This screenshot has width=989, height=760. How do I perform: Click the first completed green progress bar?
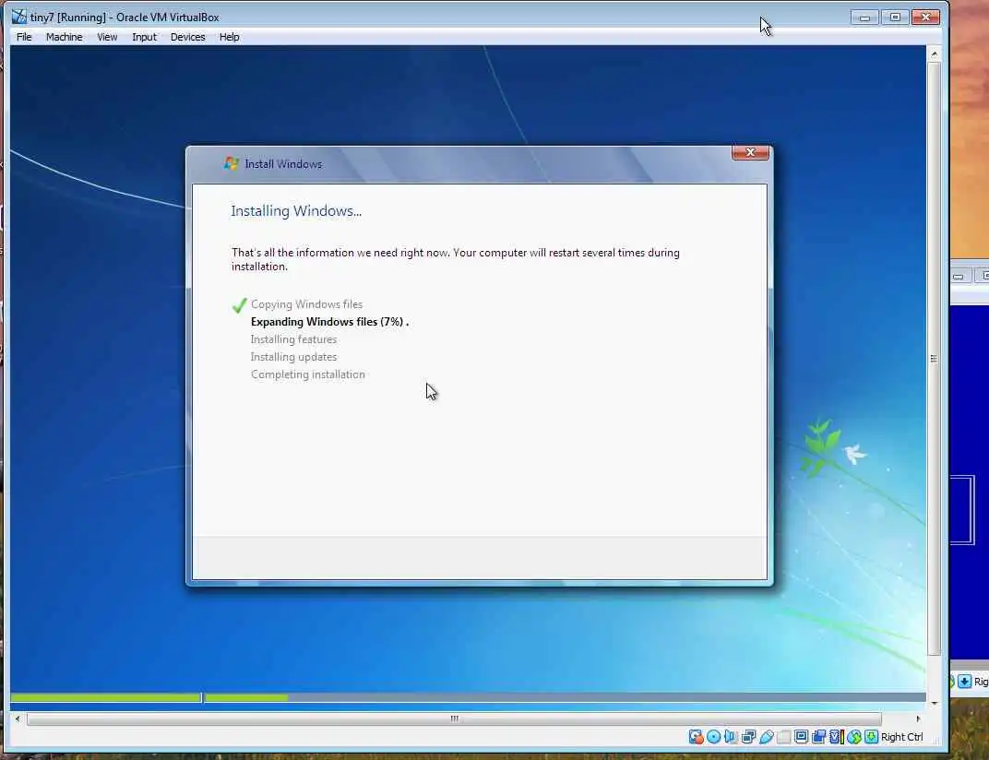[x=106, y=697]
